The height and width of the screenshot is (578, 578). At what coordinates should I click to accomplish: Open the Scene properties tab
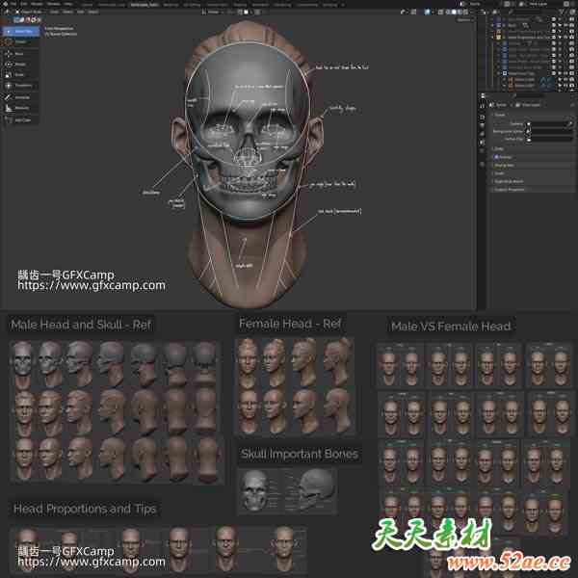483,143
